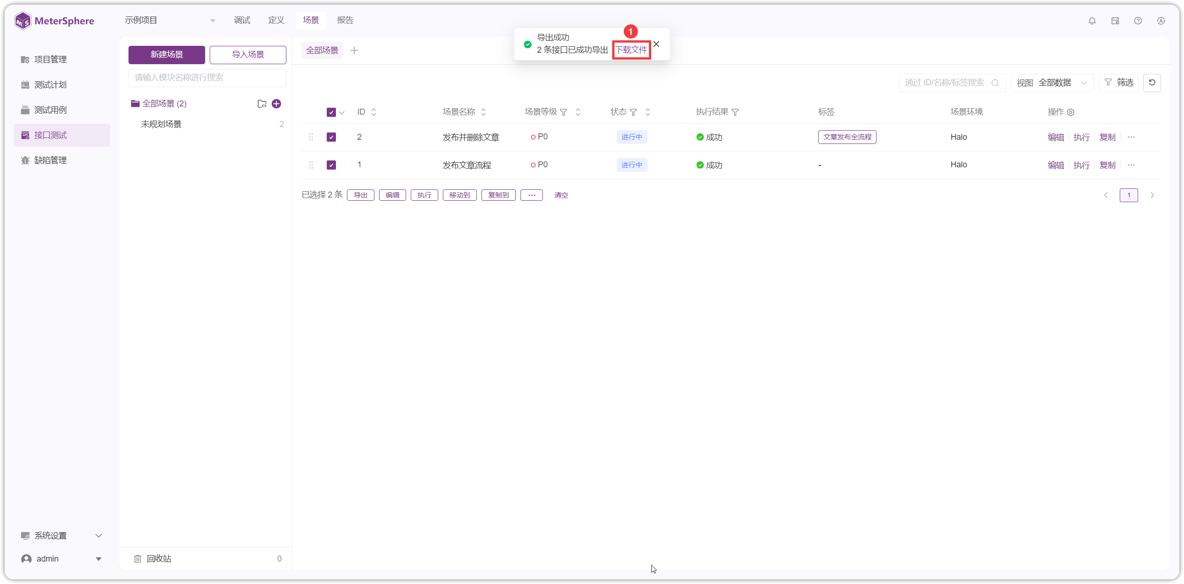
Task: Toggle the select-all checkbox in table header
Action: 331,112
